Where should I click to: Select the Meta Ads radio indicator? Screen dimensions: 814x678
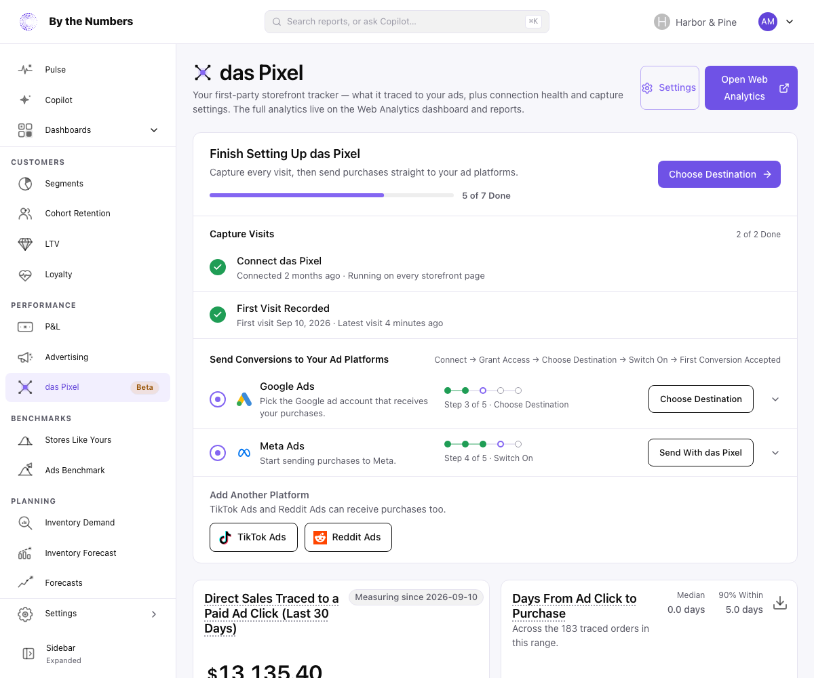218,453
